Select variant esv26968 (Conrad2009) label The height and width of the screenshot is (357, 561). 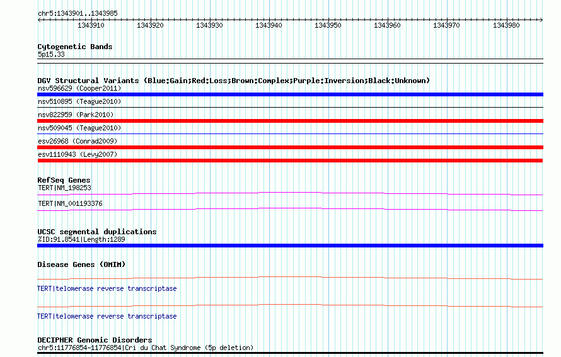(x=78, y=141)
